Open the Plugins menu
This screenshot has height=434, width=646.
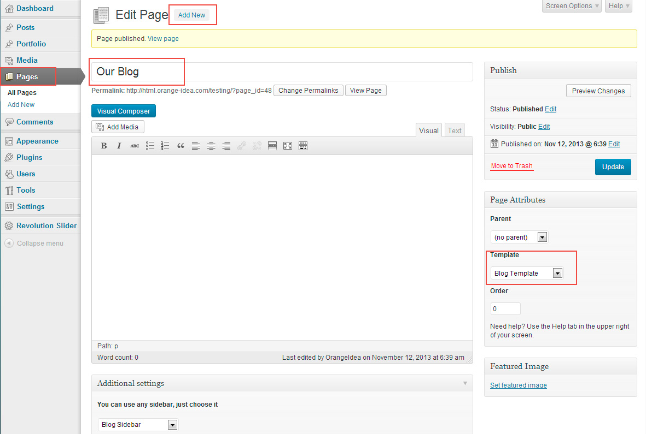40,157
